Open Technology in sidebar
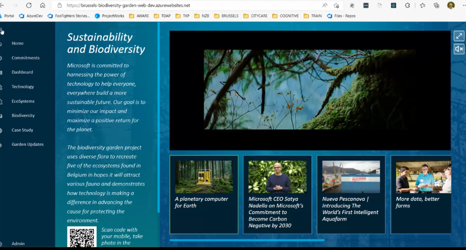Screen dimensions: 466x250 click(22, 87)
